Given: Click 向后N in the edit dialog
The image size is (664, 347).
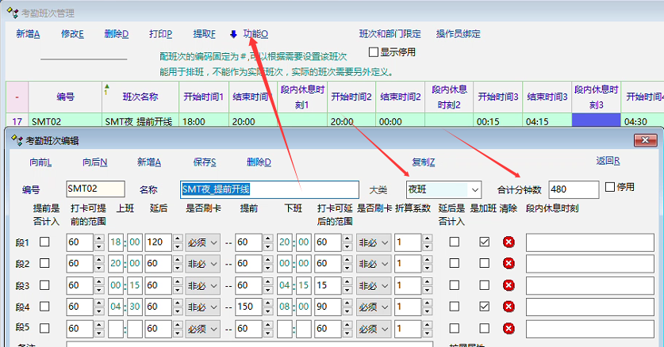Looking at the screenshot, I should [95, 162].
